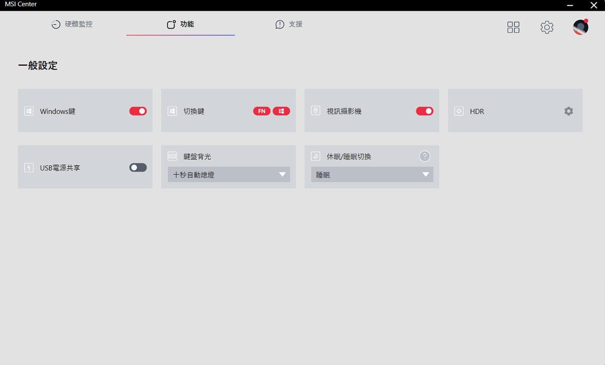The width and height of the screenshot is (605, 365).
Task: Click the 視訊攝影機 webcam icon
Action: click(316, 111)
